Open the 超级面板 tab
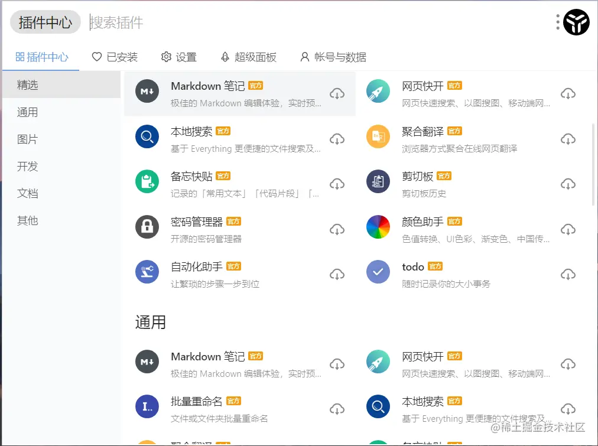Image resolution: width=598 pixels, height=446 pixels. pos(248,57)
